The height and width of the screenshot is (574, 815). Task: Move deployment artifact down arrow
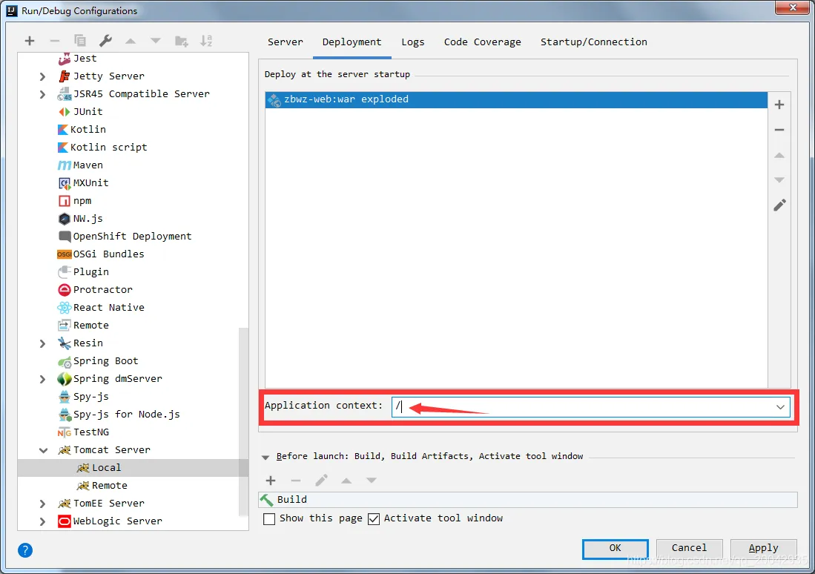point(779,180)
